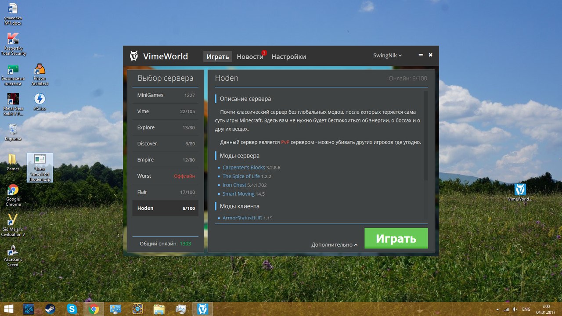Select the Games folder on desktop
The height and width of the screenshot is (316, 562).
13,162
